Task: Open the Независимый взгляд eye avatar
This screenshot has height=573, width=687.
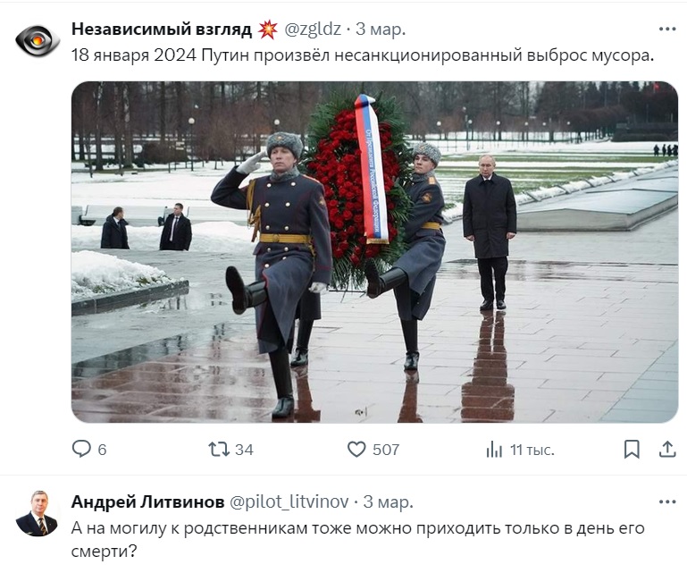Action: pos(38,41)
